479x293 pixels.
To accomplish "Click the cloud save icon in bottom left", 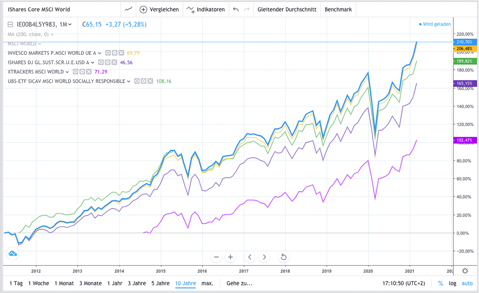I will tap(12, 254).
